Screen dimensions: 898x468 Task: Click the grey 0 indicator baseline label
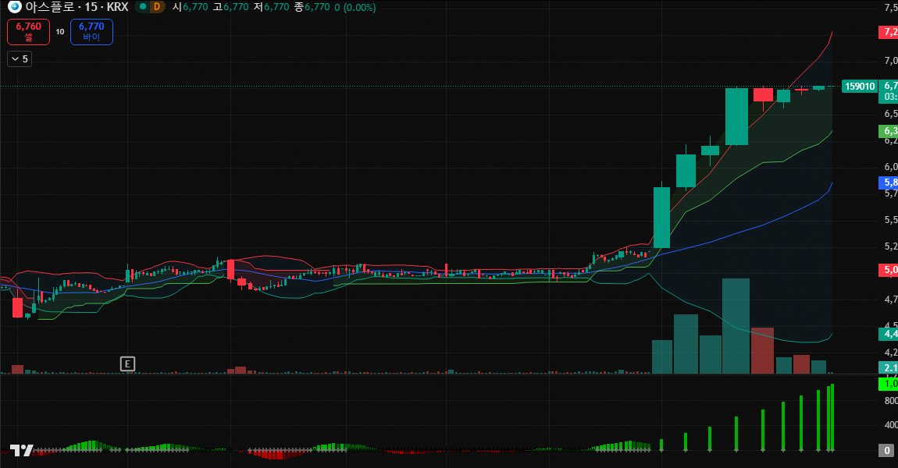coord(886,451)
